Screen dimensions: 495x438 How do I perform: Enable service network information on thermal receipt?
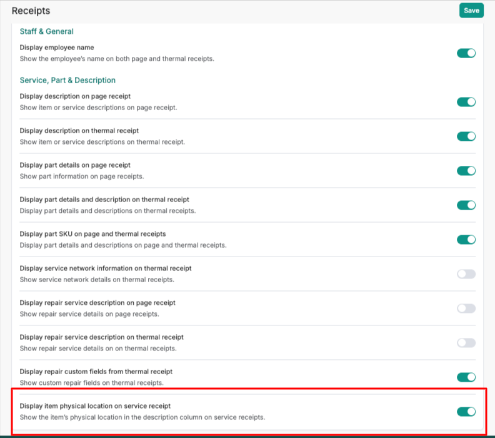pos(466,274)
